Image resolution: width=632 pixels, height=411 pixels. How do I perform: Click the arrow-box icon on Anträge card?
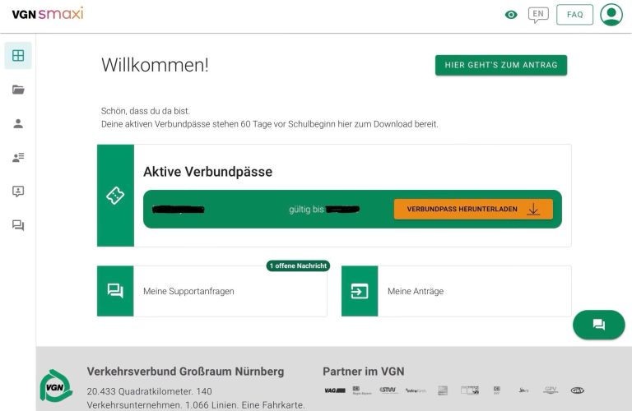360,291
